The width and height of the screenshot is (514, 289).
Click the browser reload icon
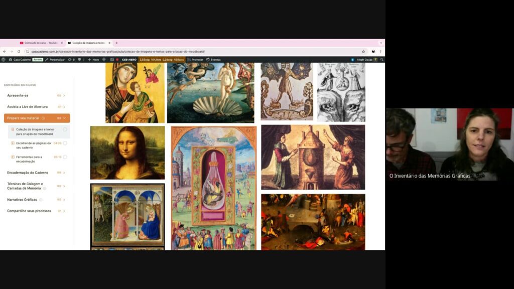pyautogui.click(x=19, y=51)
